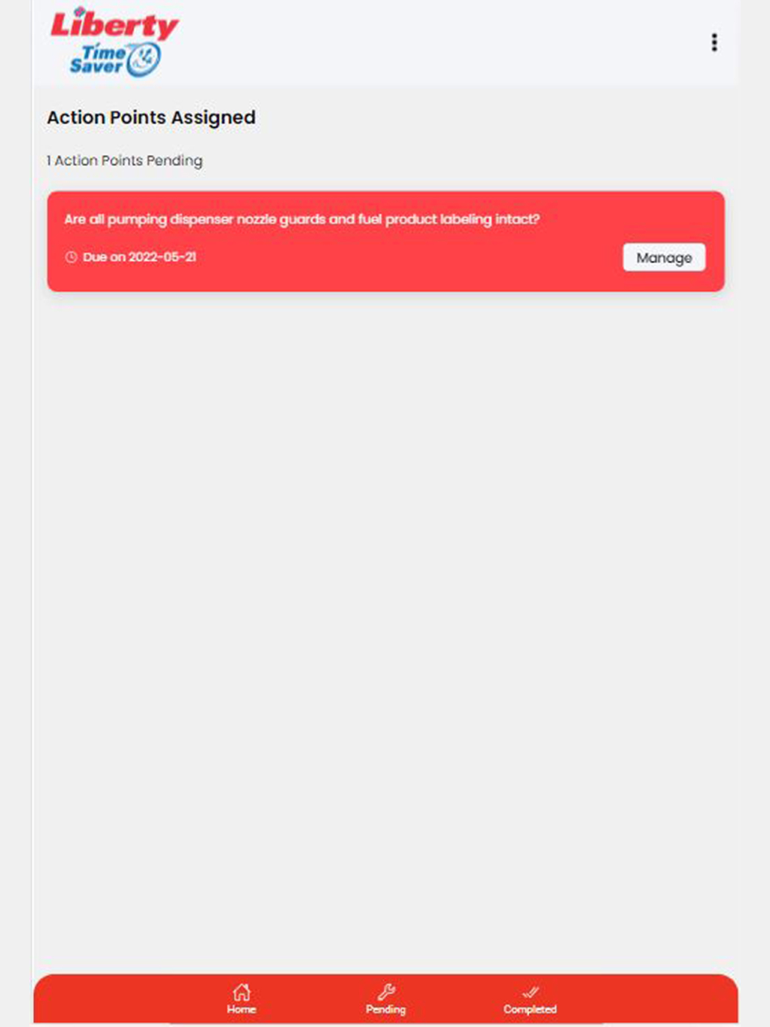Click the small clock icon beside due date

pos(71,257)
